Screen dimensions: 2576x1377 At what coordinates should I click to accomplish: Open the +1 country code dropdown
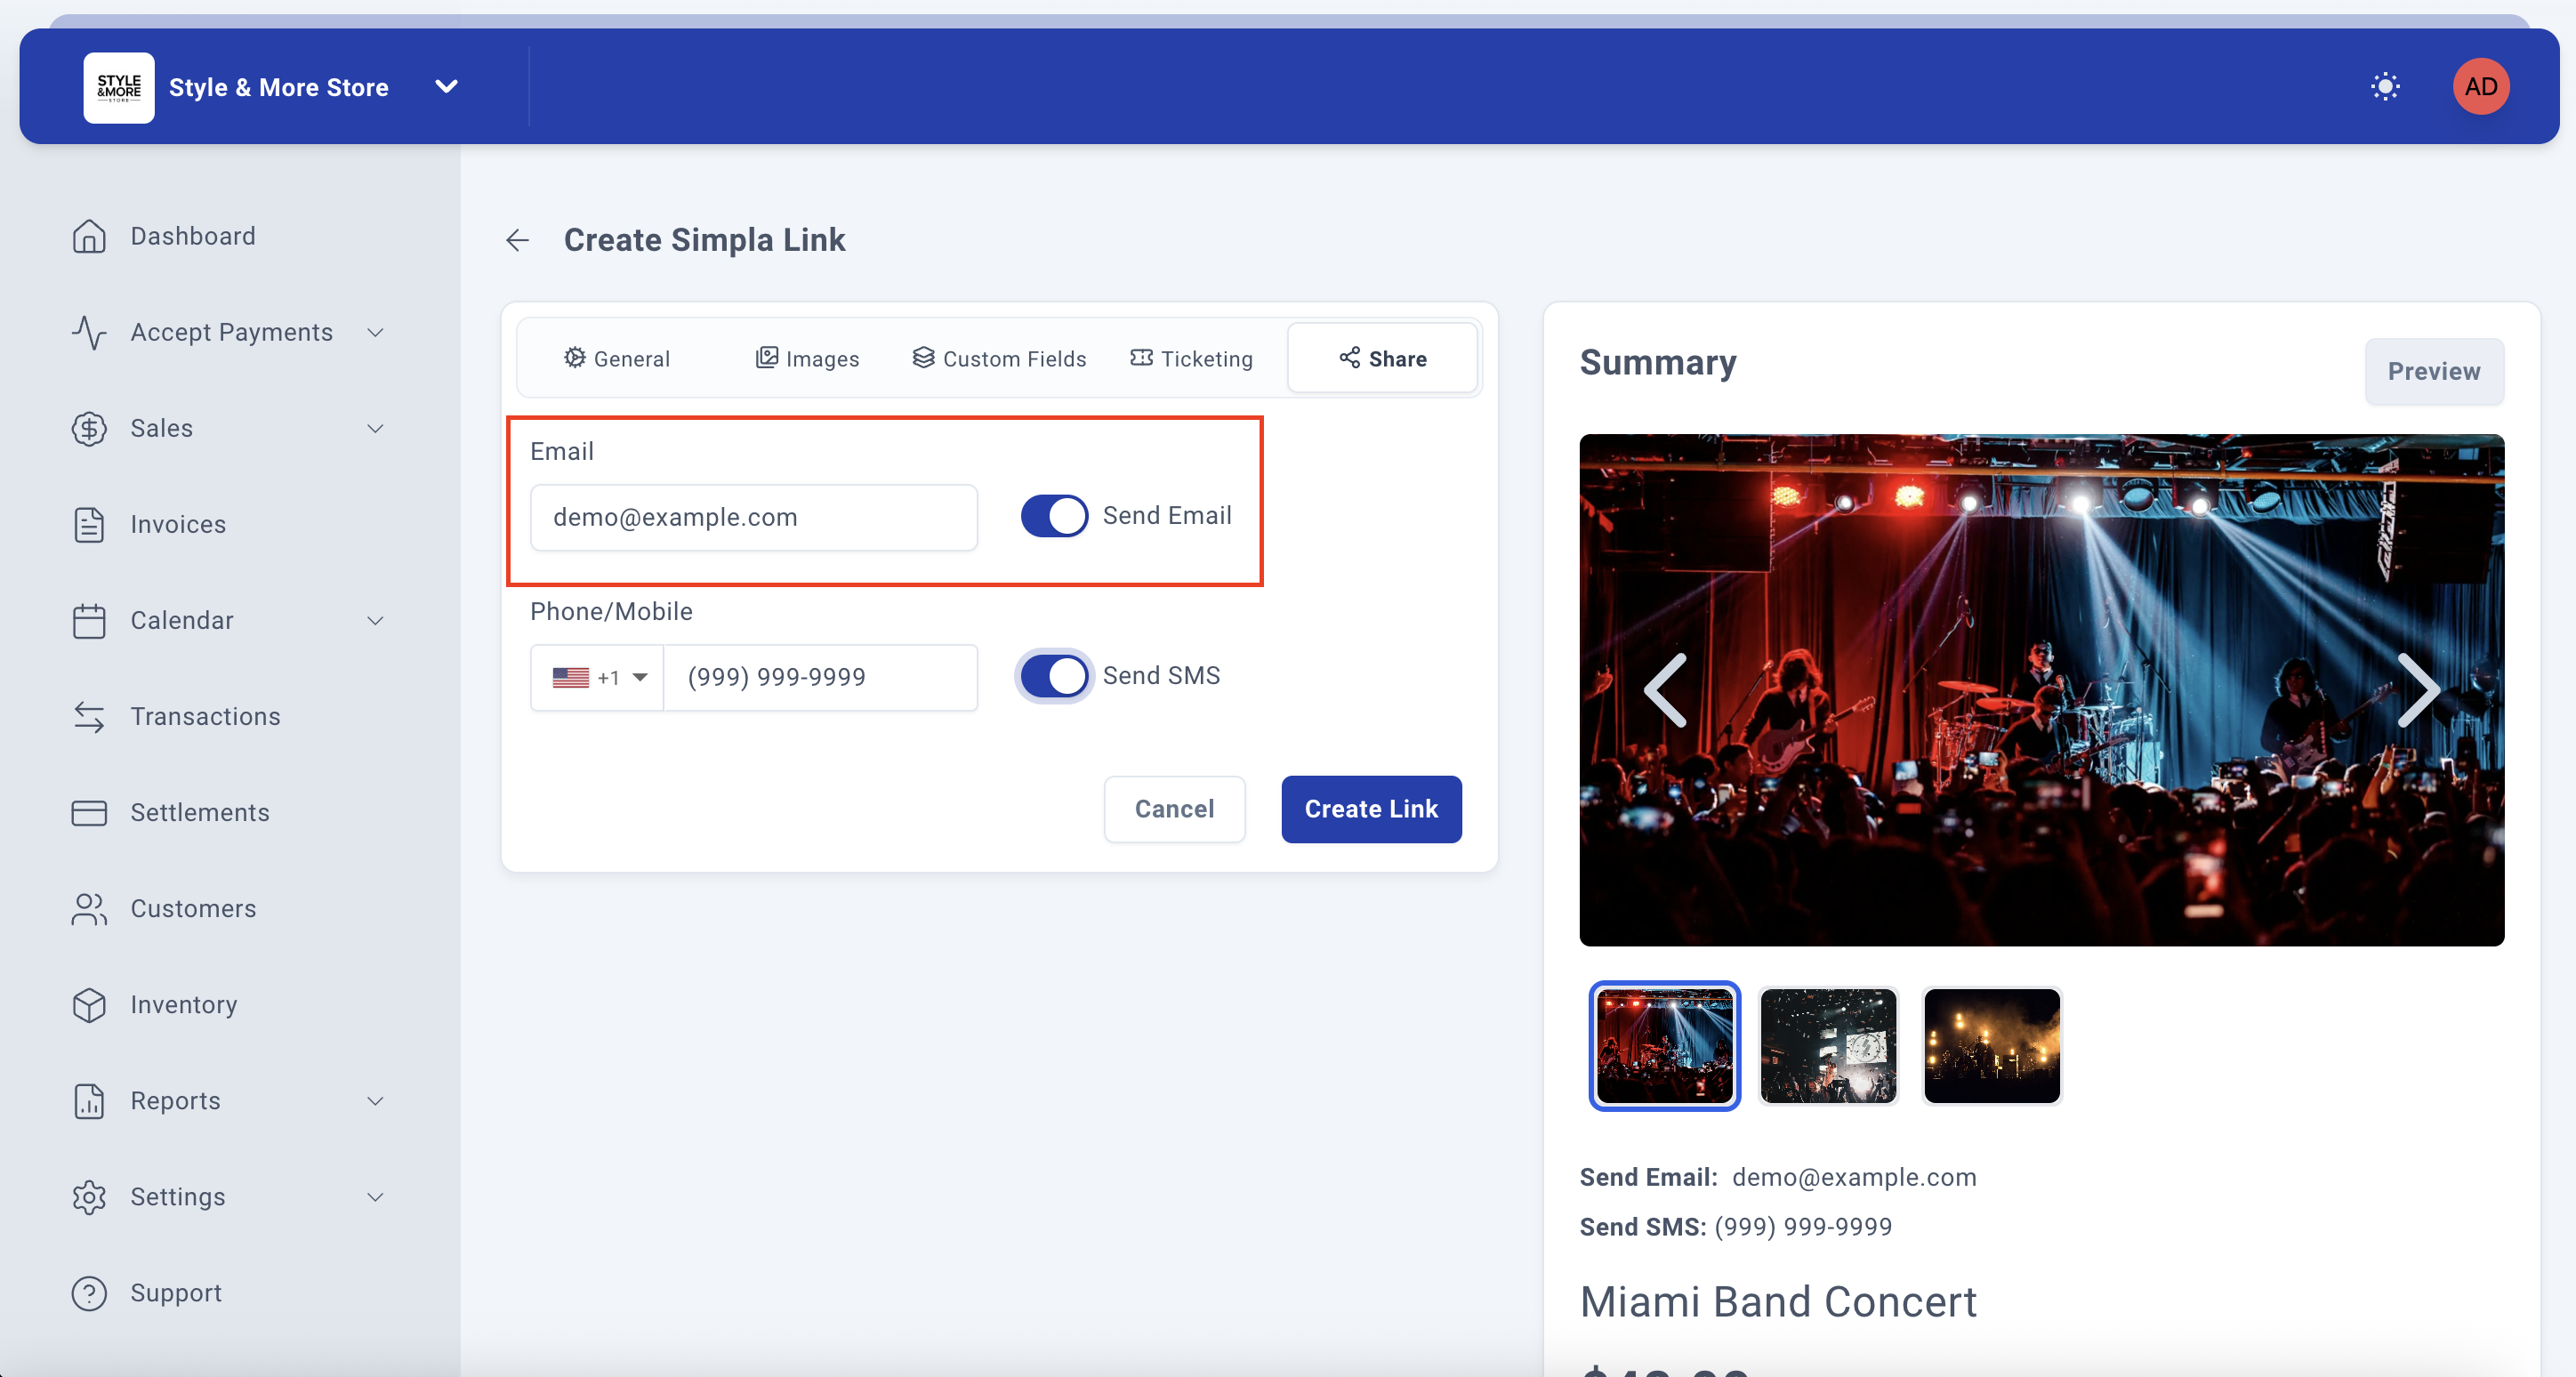(598, 678)
